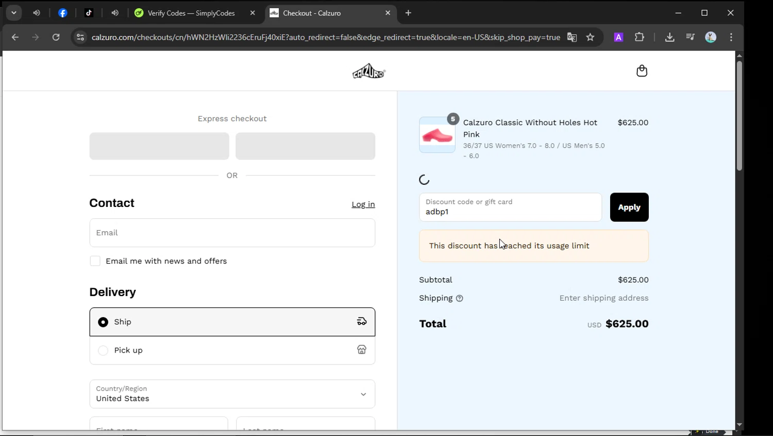Open the media control icon
The width and height of the screenshot is (773, 436).
(691, 37)
